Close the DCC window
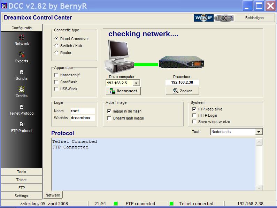 coord(270,6)
